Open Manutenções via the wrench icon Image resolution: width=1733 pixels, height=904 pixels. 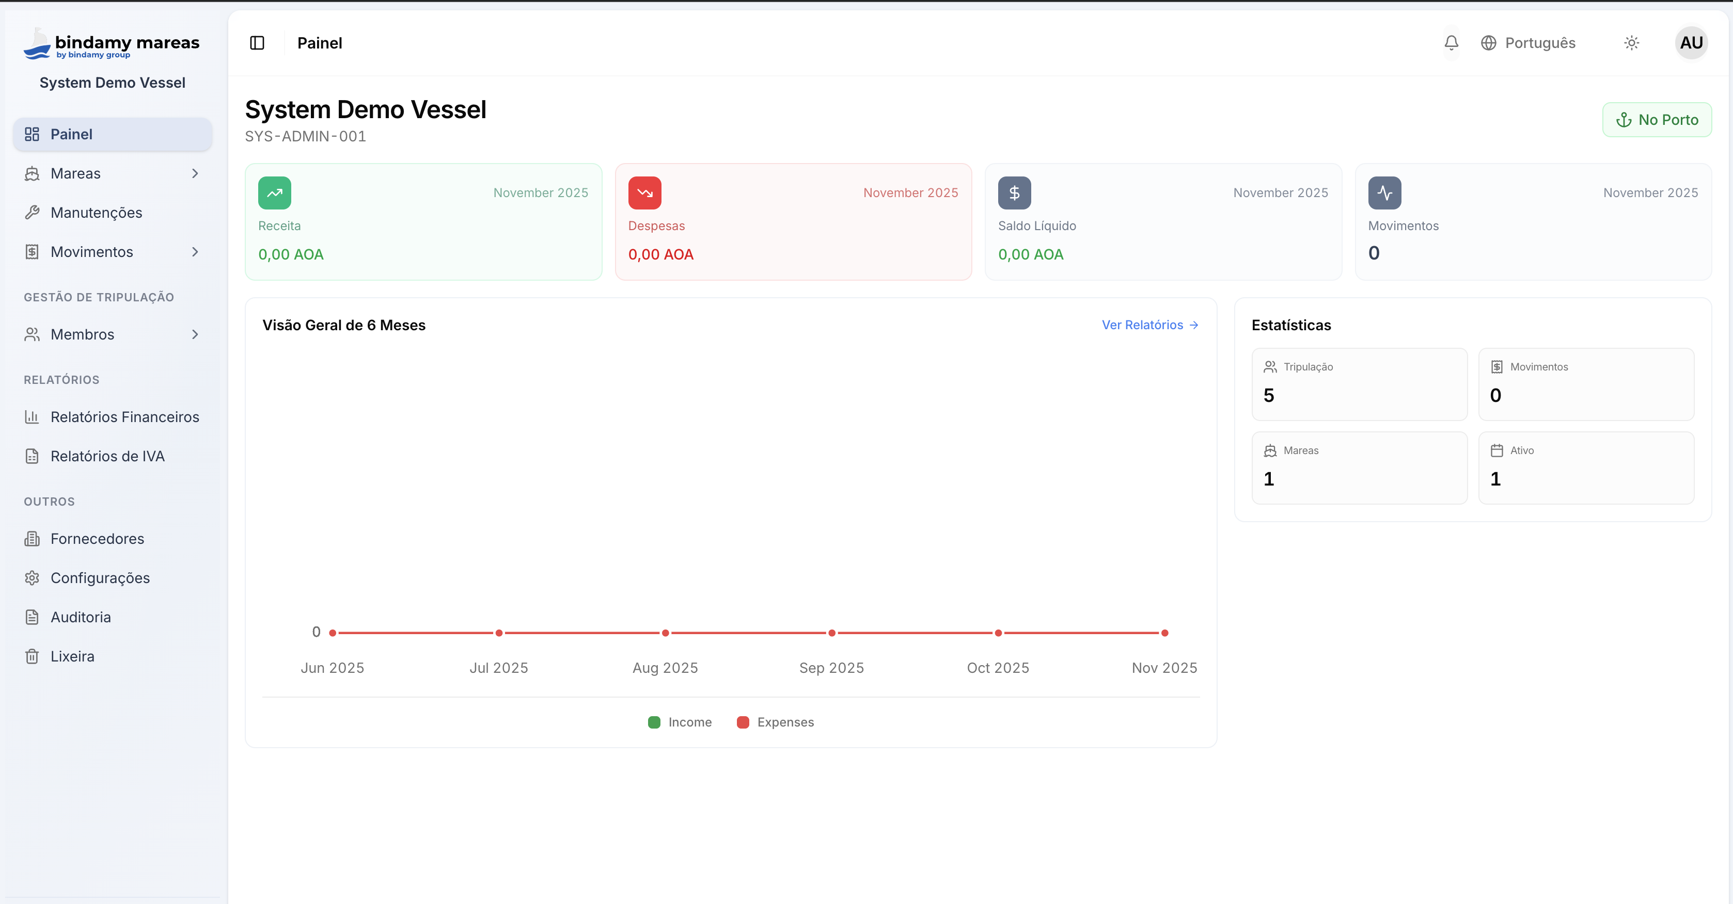tap(33, 213)
